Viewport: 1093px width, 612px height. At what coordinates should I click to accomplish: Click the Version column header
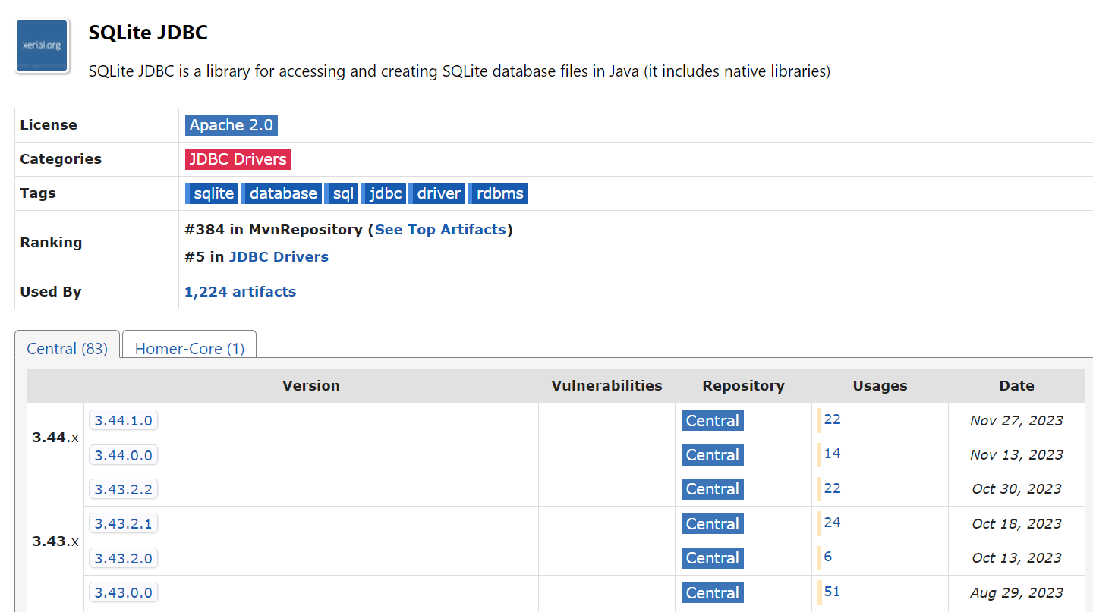pos(311,386)
